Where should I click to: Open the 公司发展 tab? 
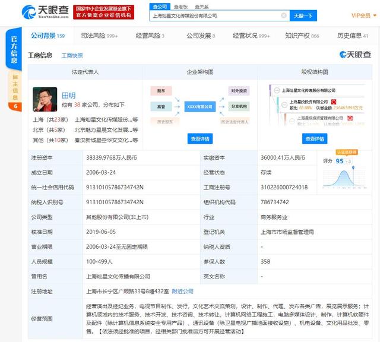pos(201,36)
